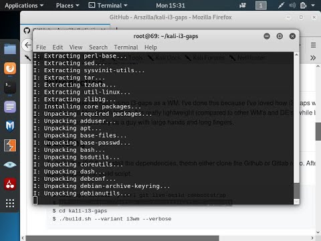Open the terminal Help menu
The height and width of the screenshot is (241, 321).
(x=150, y=48)
